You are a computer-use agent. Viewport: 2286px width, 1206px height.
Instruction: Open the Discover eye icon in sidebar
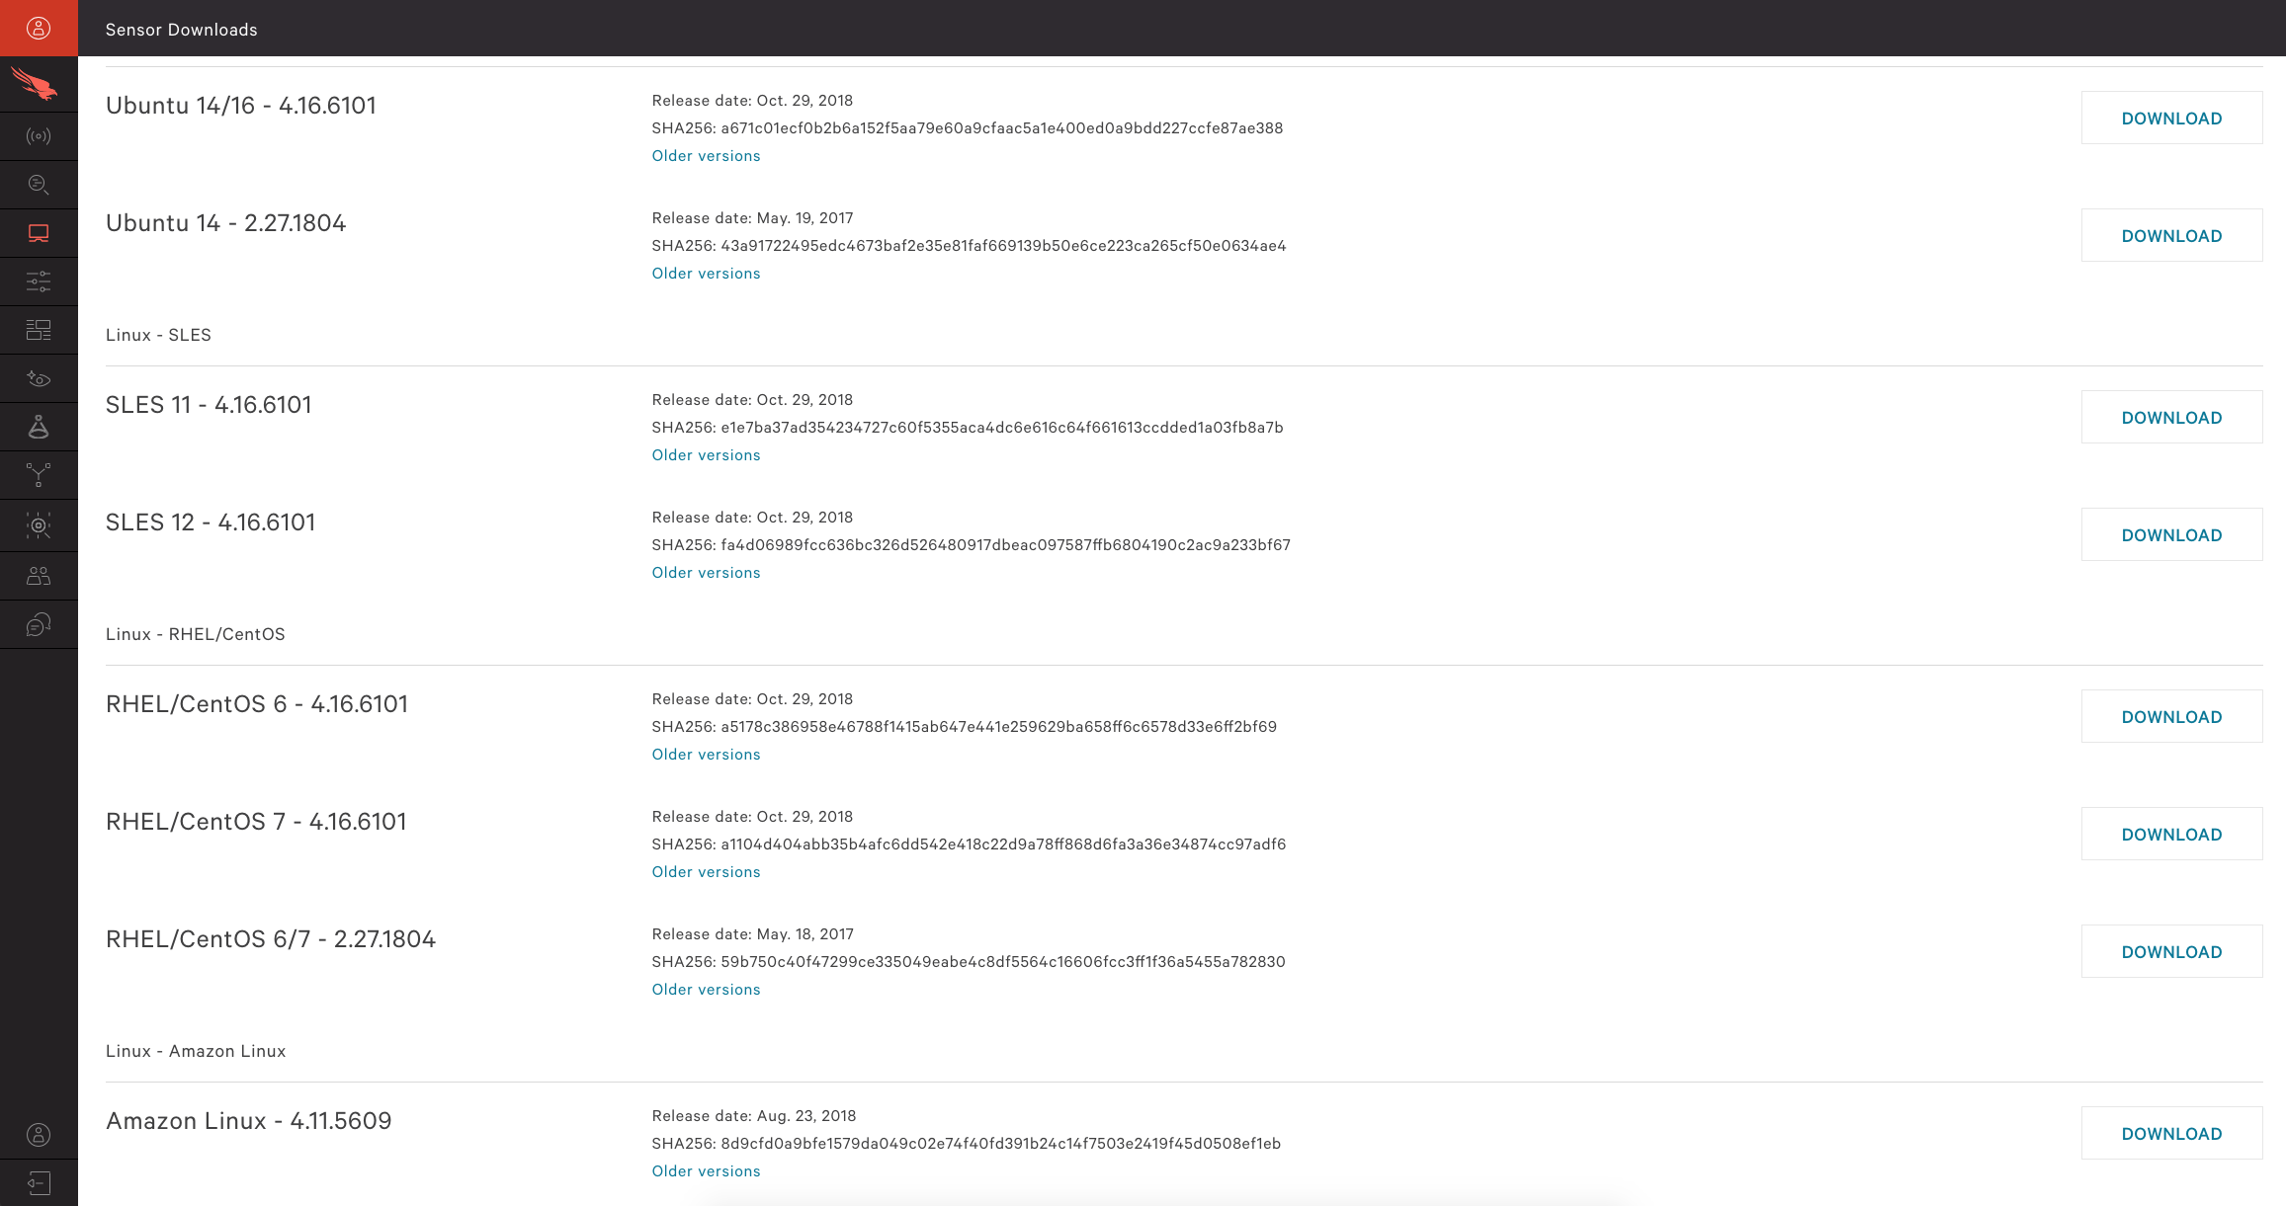[39, 378]
